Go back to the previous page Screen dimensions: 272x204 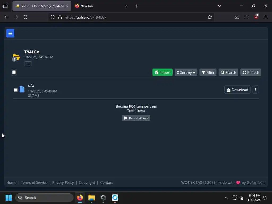[x=6, y=17]
